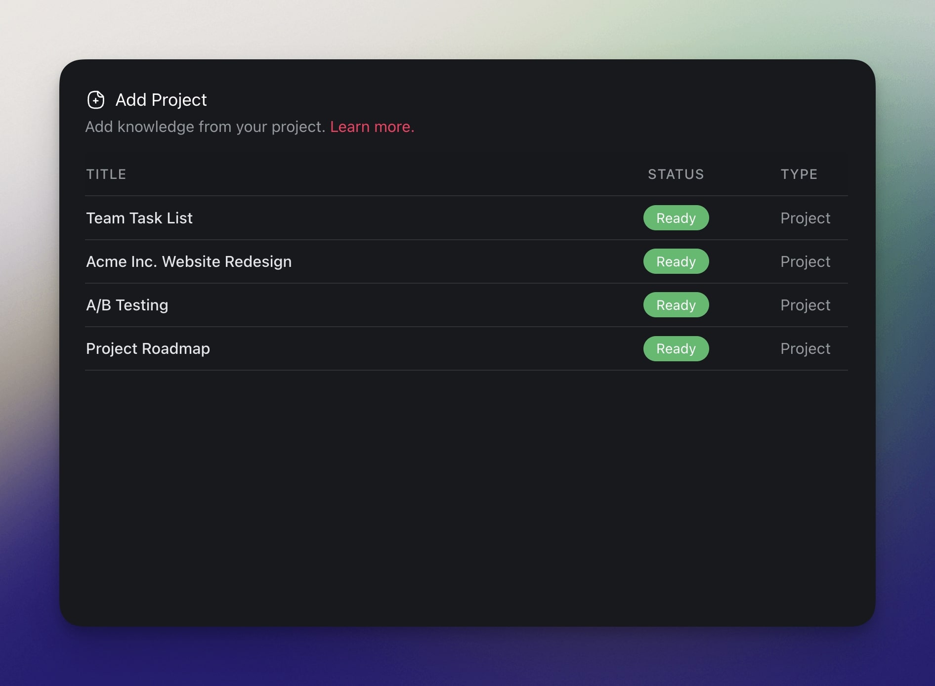Sort by the STATUS column header
Image resolution: width=935 pixels, height=686 pixels.
pyautogui.click(x=676, y=174)
